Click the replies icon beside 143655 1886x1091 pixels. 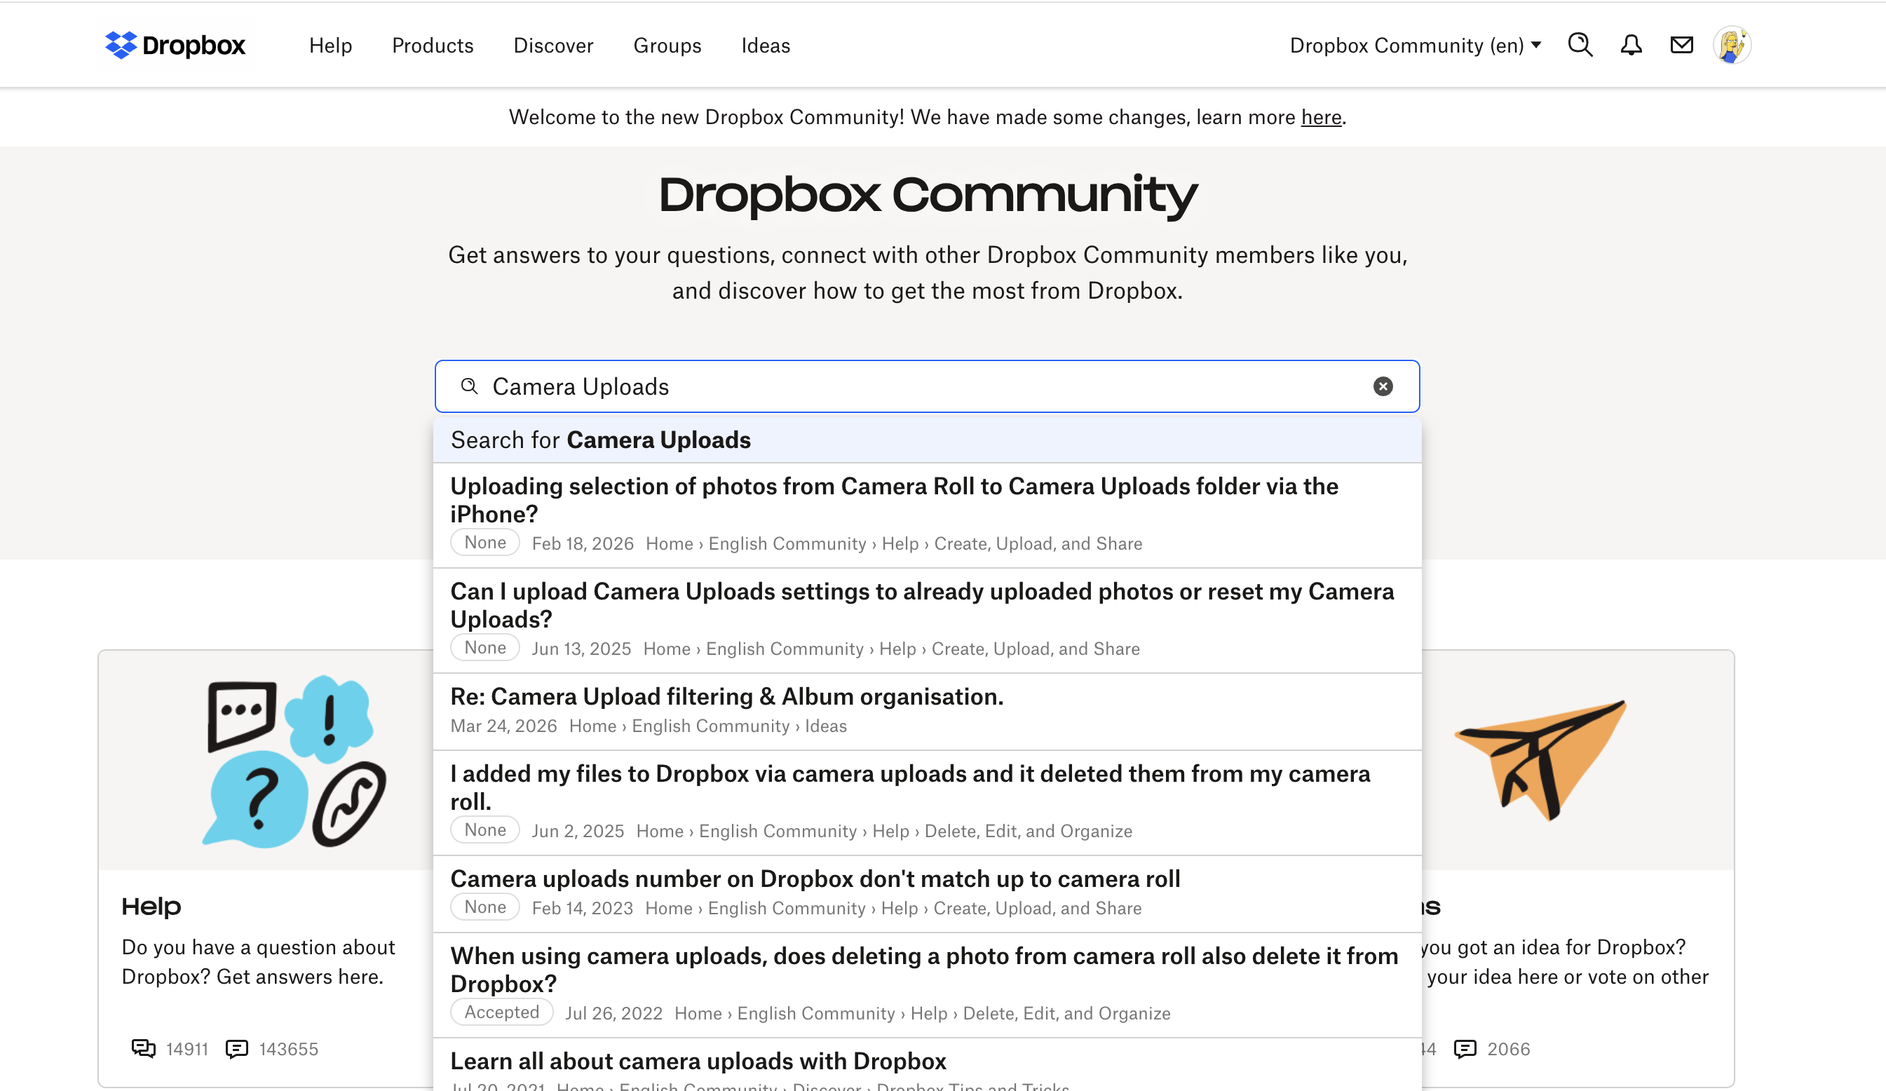(x=236, y=1048)
